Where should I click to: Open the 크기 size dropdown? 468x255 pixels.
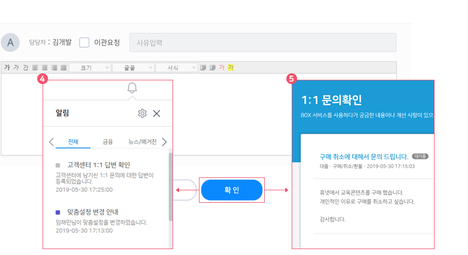coord(90,68)
